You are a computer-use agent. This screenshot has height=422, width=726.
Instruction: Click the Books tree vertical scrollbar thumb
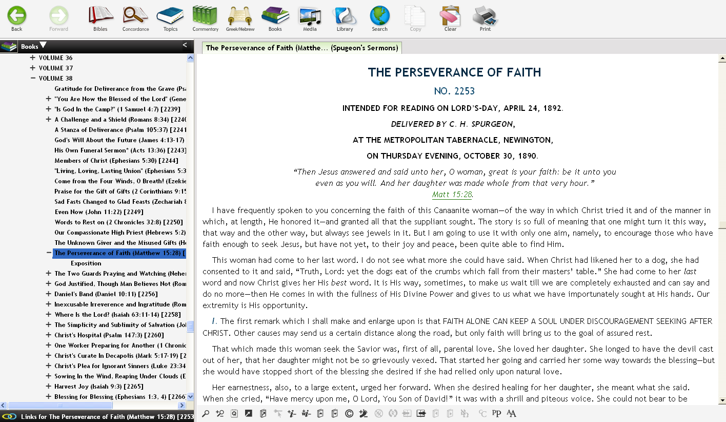pos(190,327)
